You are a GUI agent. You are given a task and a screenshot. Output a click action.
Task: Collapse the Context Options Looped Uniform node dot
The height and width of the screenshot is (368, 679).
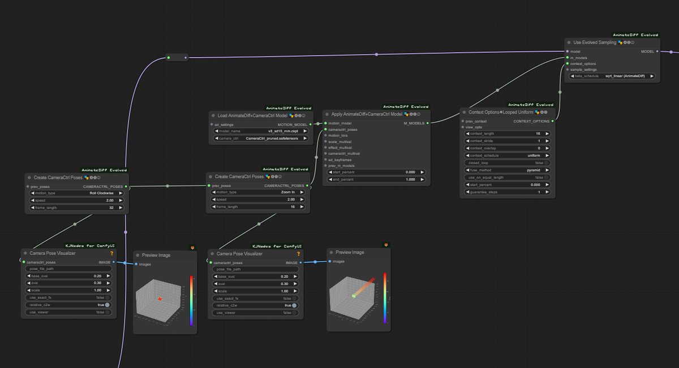click(464, 112)
